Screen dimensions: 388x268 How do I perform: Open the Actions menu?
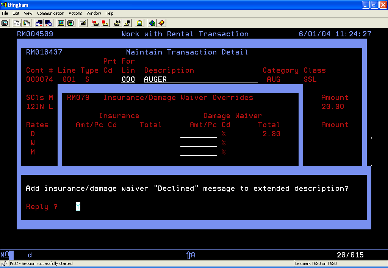(x=75, y=13)
